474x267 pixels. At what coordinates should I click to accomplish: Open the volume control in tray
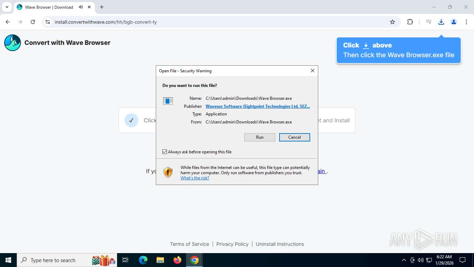(x=420, y=260)
